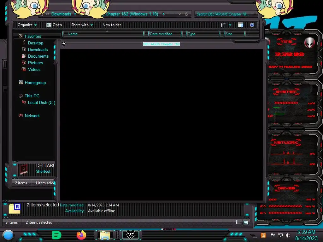The height and width of the screenshot is (242, 323).
Task: Click the '2 items' status text
Action: (21, 183)
